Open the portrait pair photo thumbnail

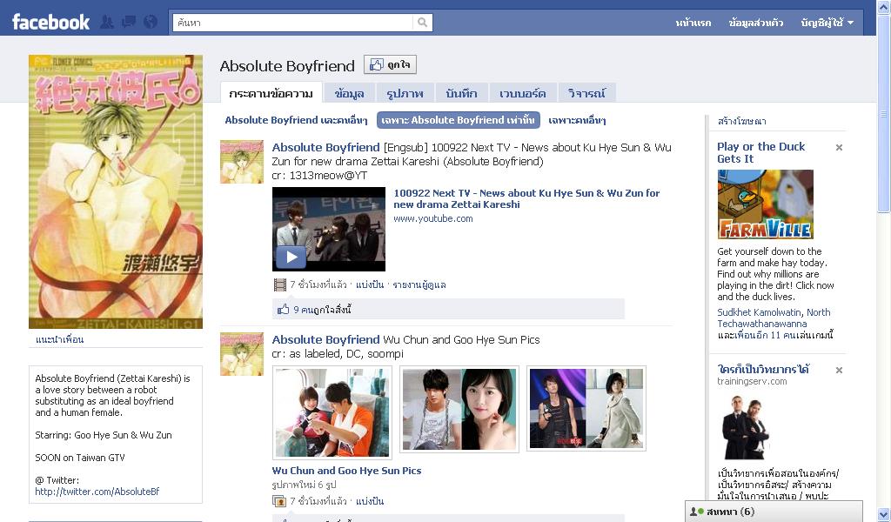coord(459,409)
